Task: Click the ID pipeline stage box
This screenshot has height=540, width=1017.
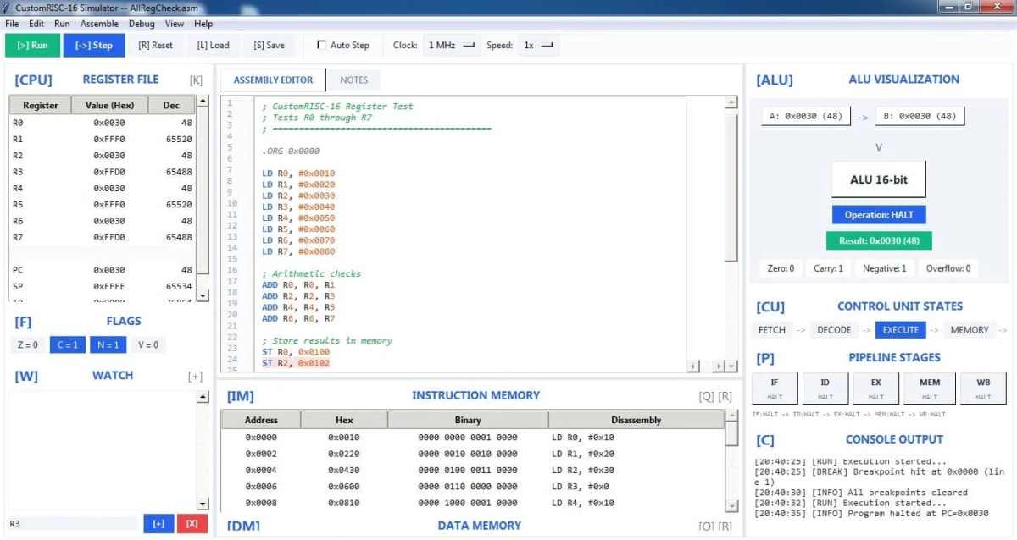Action: (x=825, y=388)
